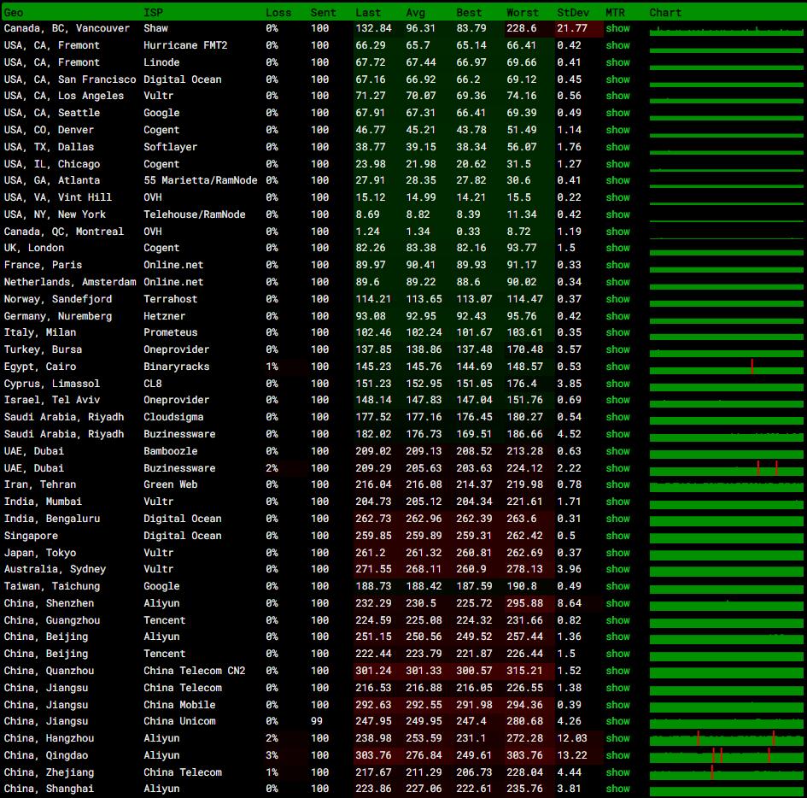The height and width of the screenshot is (798, 807).
Task: Click show for Norway, Sandefjord Terrahost
Action: (x=617, y=298)
